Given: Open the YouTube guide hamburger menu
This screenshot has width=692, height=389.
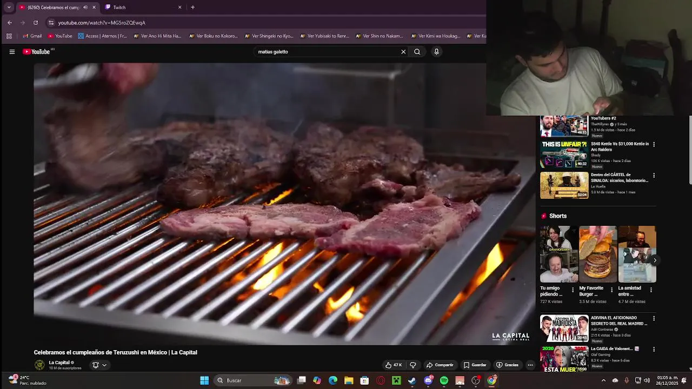Looking at the screenshot, I should [x=12, y=52].
